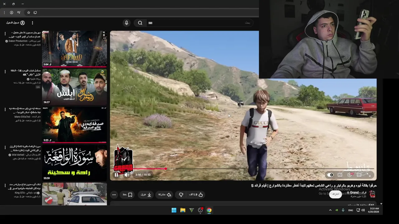
Task: Open the Grand channel avatar
Action: tap(372, 194)
